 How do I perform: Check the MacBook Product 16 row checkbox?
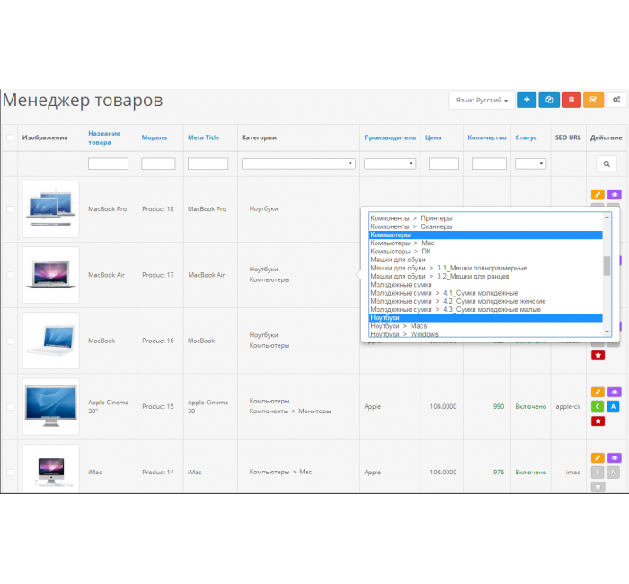tap(10, 341)
